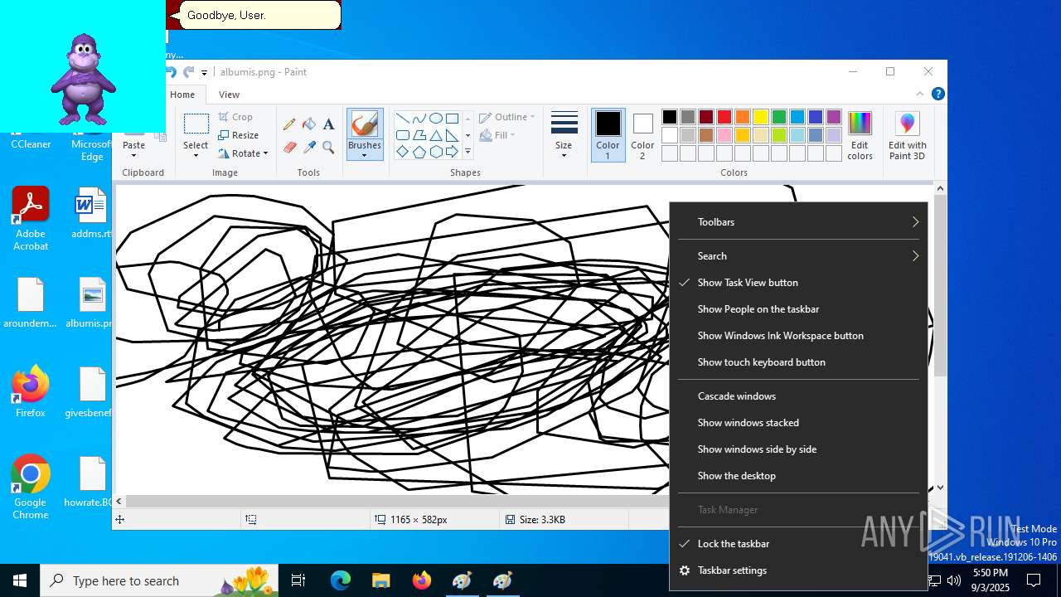Expand the Shapes gallery more arrow

pyautogui.click(x=468, y=152)
